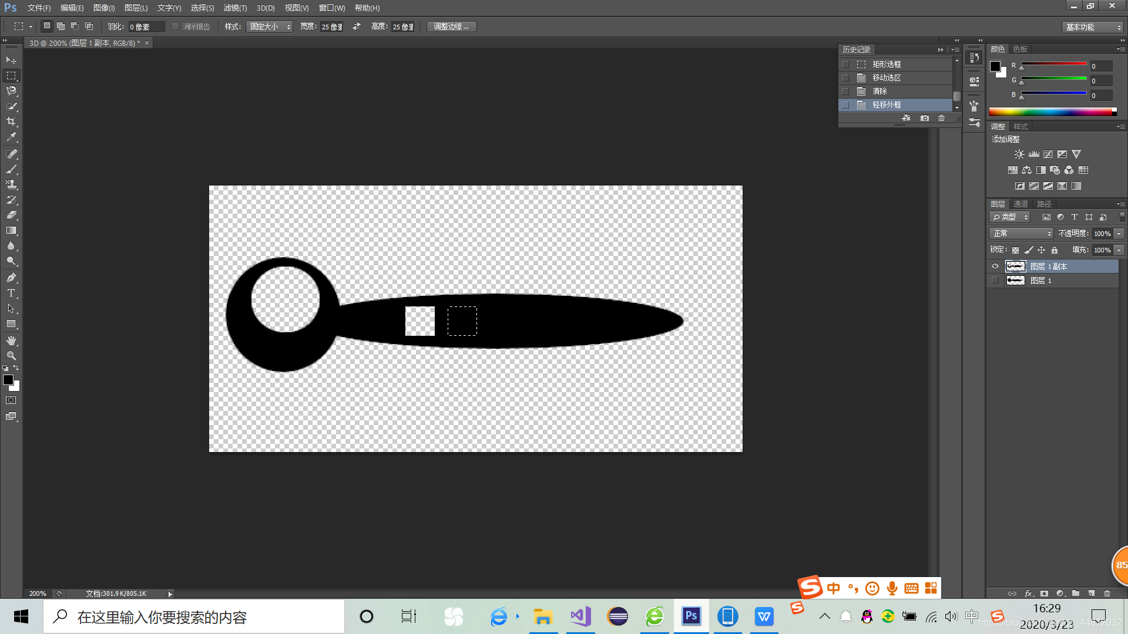Viewport: 1128px width, 634px height.
Task: Click the foreground color swatch in toolbar
Action: [8, 380]
